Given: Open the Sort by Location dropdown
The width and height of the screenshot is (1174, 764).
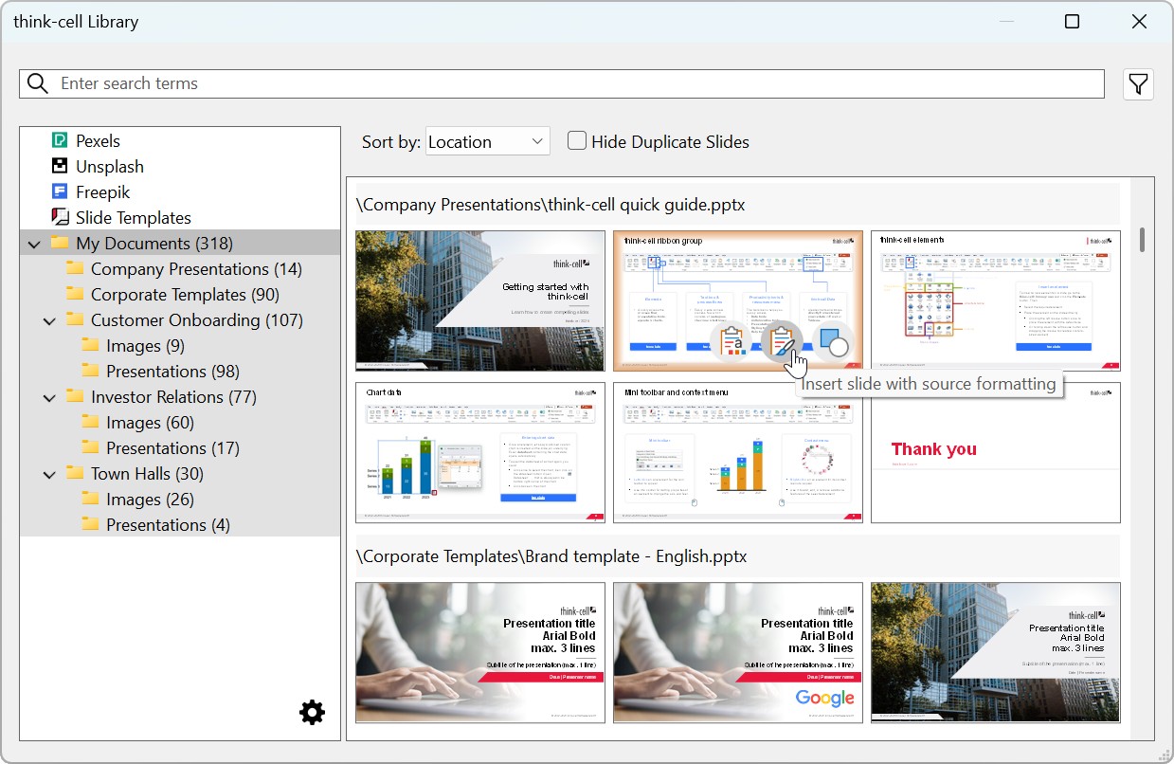Looking at the screenshot, I should pyautogui.click(x=487, y=141).
